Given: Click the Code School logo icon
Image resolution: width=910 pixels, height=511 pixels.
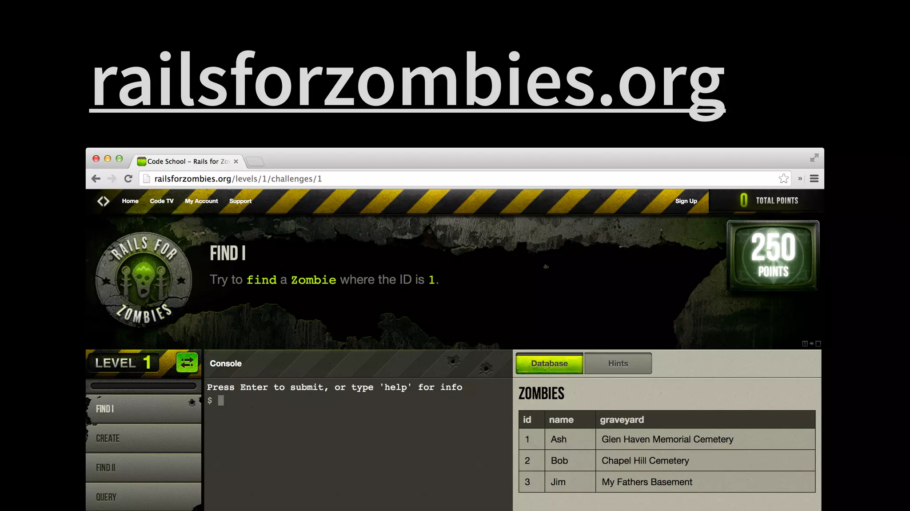Looking at the screenshot, I should click(x=103, y=201).
